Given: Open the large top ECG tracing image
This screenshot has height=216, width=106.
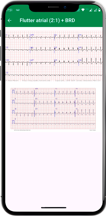Looking at the screenshot, I should pyautogui.click(x=54, y=56).
